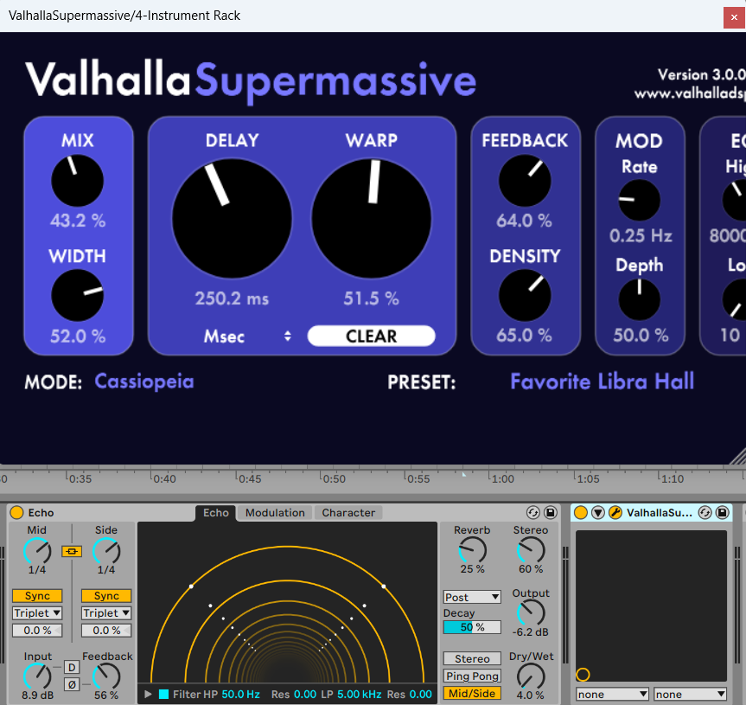Save the Echo preset with the disk icon
The image size is (746, 705).
[x=551, y=512]
